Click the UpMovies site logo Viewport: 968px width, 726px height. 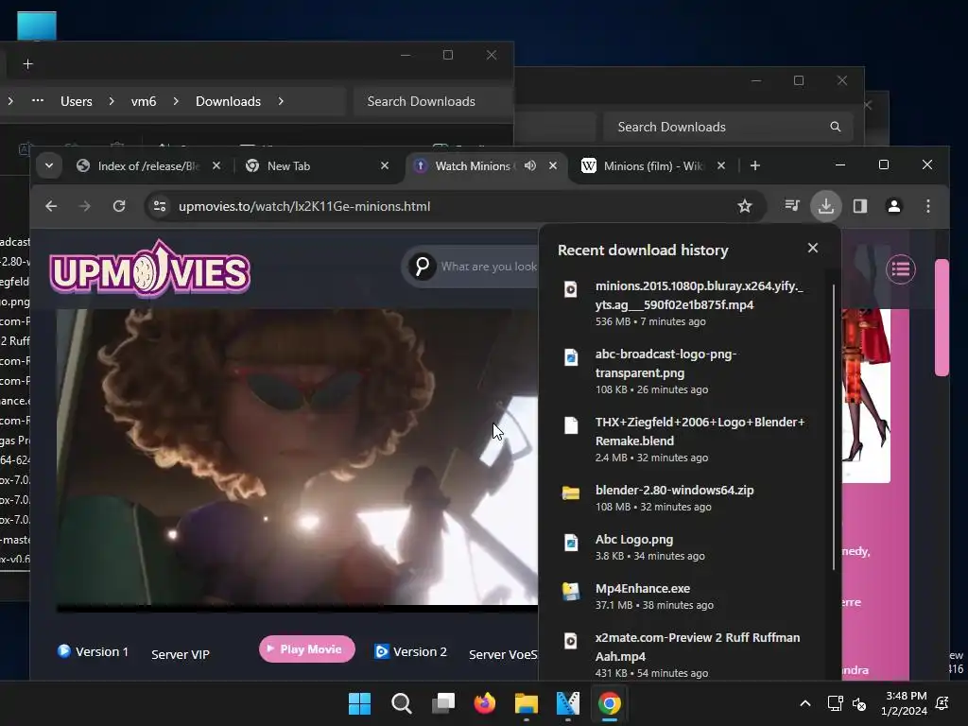149,269
